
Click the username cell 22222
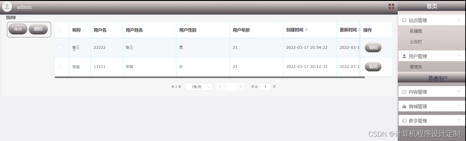(100, 48)
